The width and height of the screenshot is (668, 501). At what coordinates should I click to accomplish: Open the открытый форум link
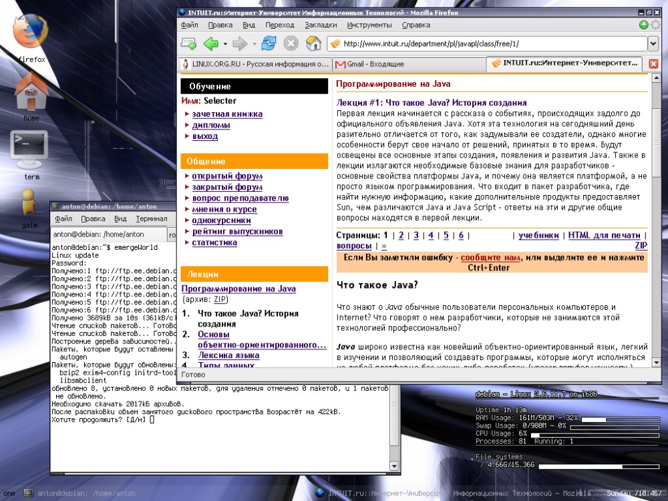(x=227, y=176)
